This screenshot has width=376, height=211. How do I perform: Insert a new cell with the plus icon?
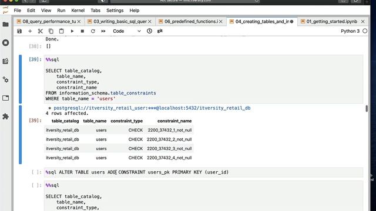[30, 31]
